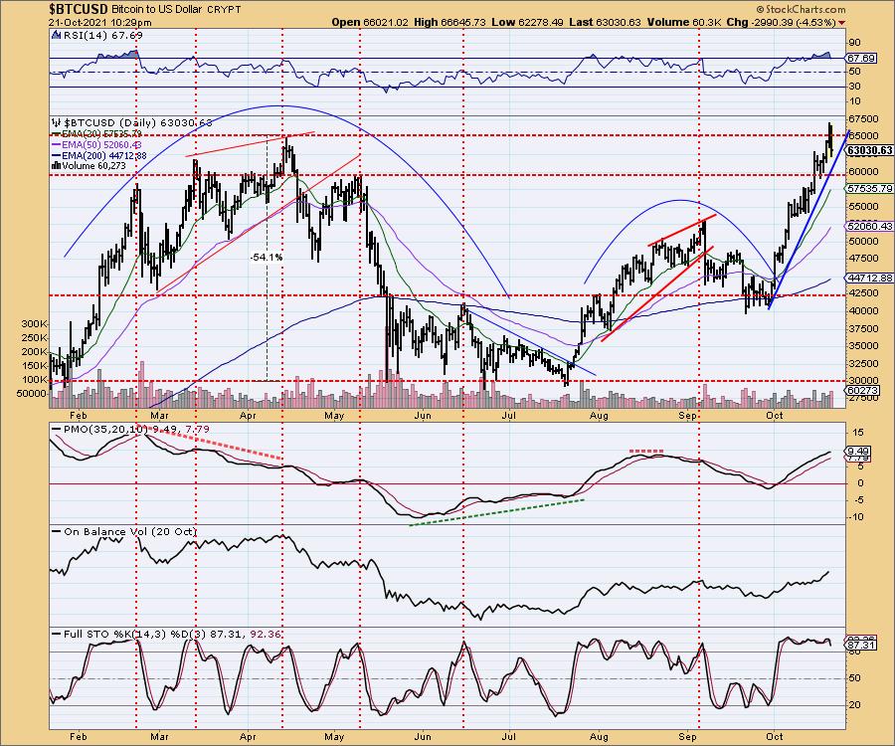Click the 44712.88 EMA price tag
The width and height of the screenshot is (895, 746).
pos(870,278)
